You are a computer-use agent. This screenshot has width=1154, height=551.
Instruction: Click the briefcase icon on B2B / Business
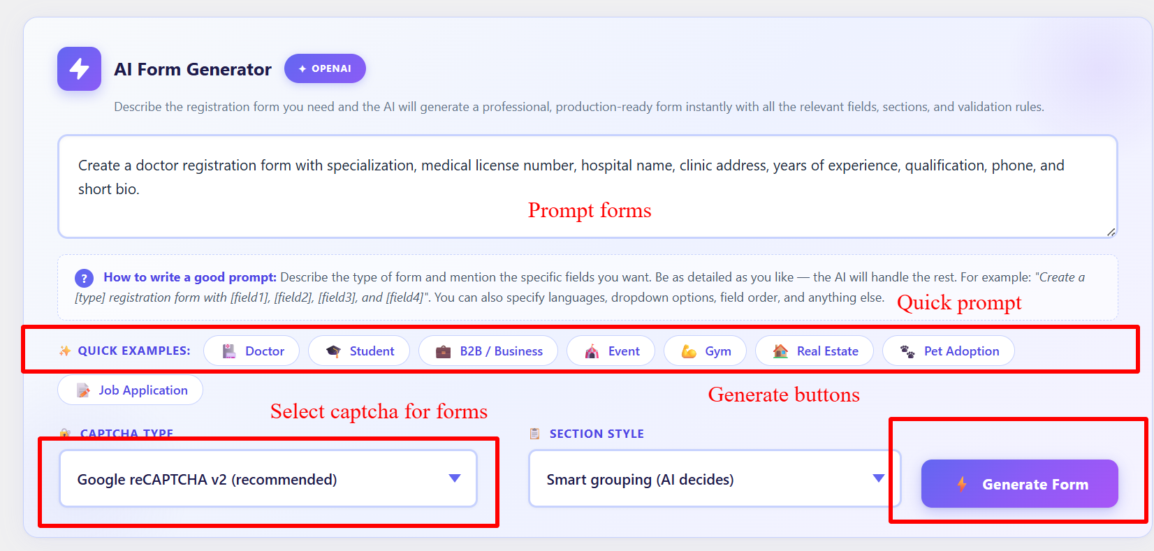[443, 351]
